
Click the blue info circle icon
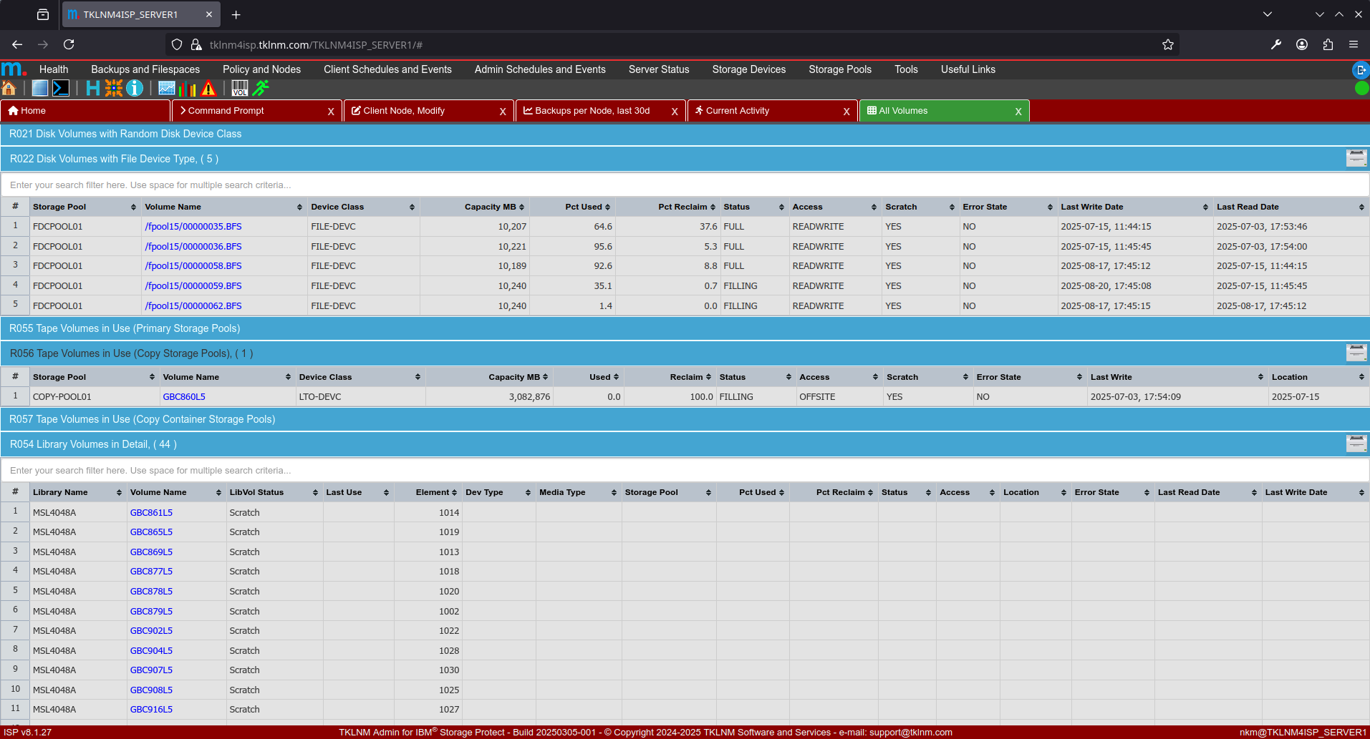(x=135, y=88)
